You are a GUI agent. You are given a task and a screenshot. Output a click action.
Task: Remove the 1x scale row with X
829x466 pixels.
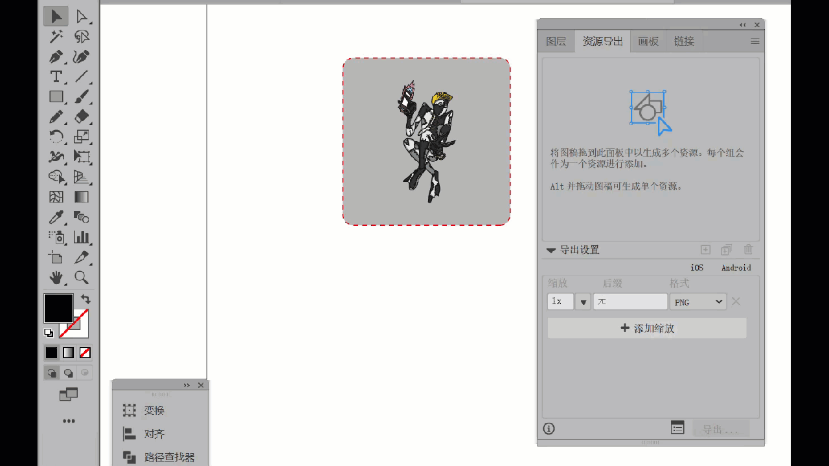tap(736, 301)
